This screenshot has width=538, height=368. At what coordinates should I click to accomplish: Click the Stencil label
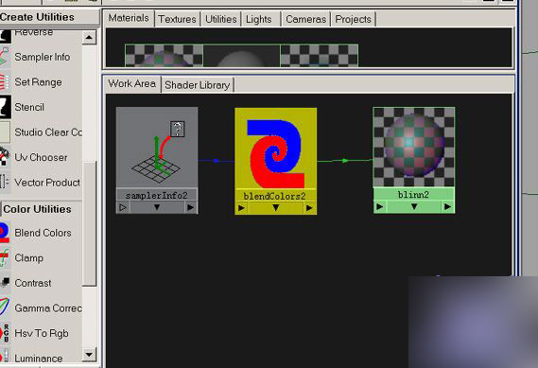point(29,107)
